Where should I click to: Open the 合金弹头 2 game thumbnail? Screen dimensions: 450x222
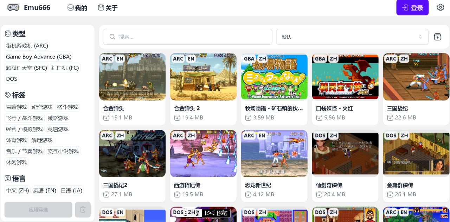point(203,77)
